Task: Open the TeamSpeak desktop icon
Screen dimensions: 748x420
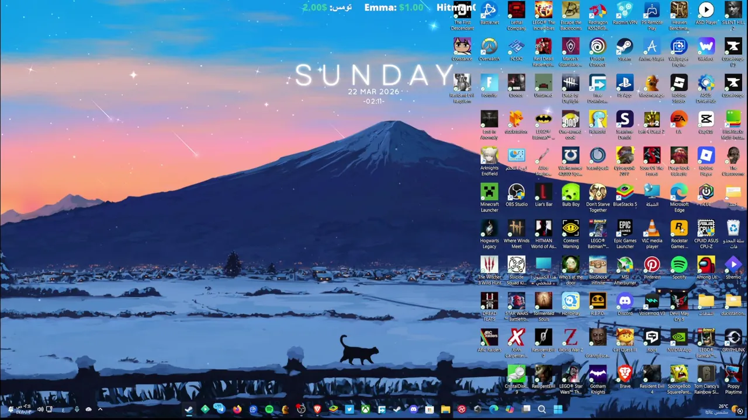Action: pyautogui.click(x=597, y=159)
